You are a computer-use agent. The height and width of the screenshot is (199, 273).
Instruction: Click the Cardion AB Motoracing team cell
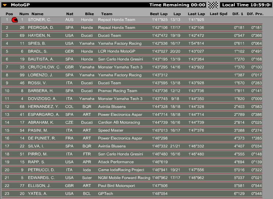coord(119,122)
